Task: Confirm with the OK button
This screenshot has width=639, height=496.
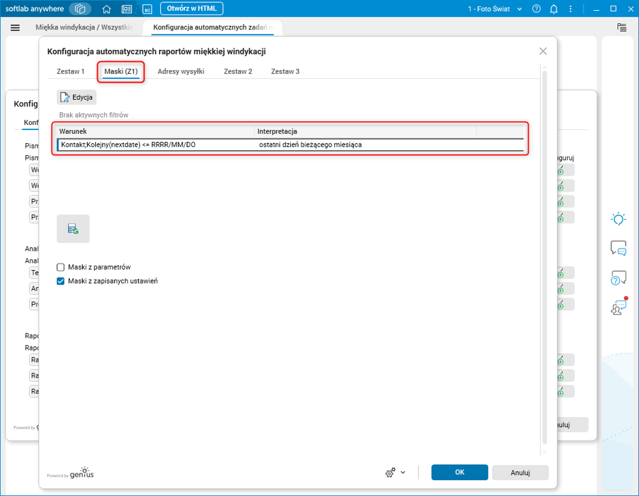Action: 460,472
